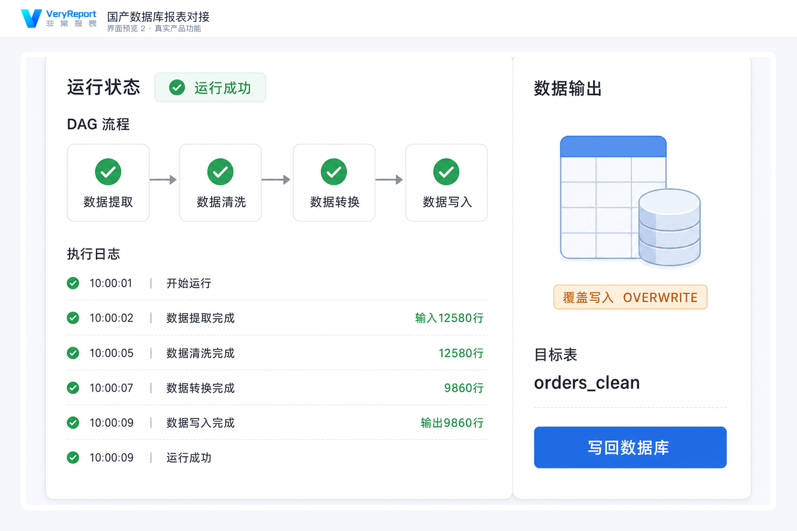This screenshot has height=531, width=797.
Task: Select the 数据清洗 DAG node
Action: [221, 183]
